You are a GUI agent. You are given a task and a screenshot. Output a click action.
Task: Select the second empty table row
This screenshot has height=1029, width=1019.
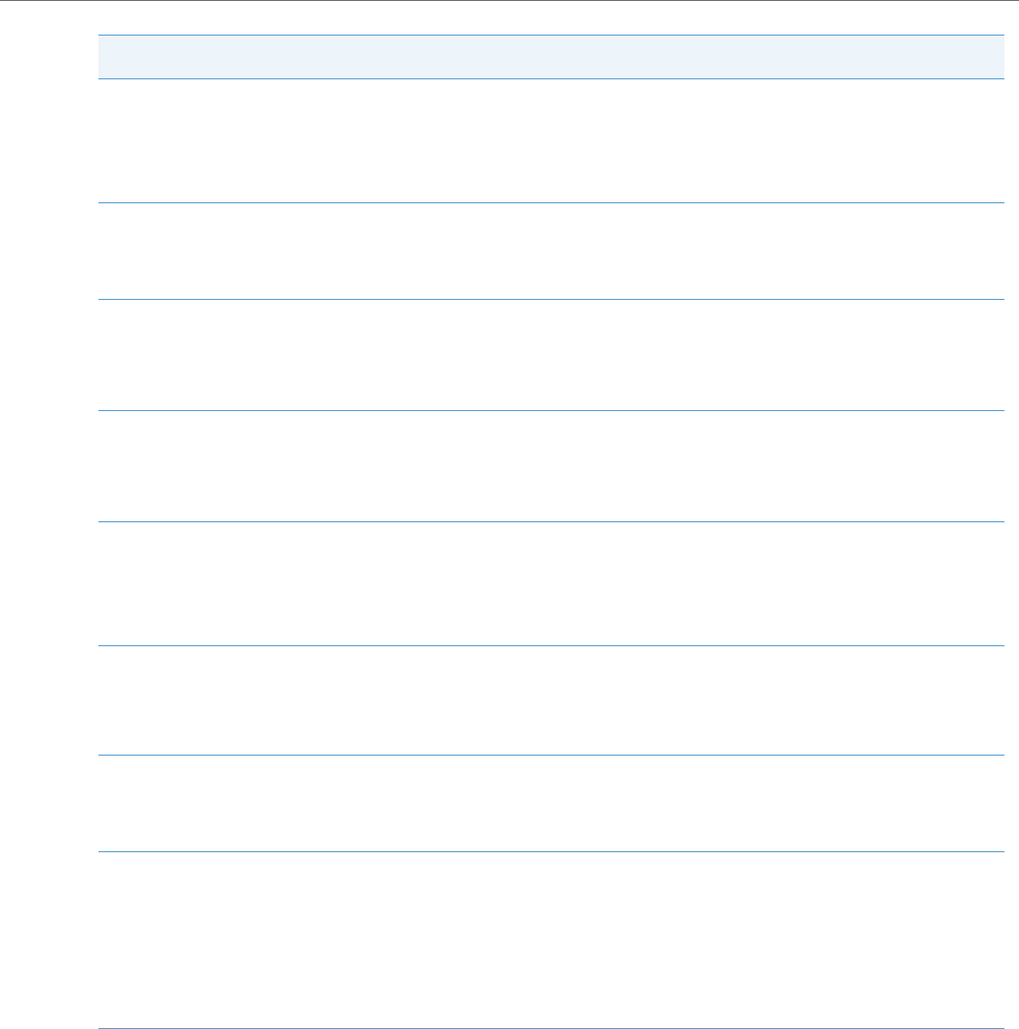tap(551, 252)
